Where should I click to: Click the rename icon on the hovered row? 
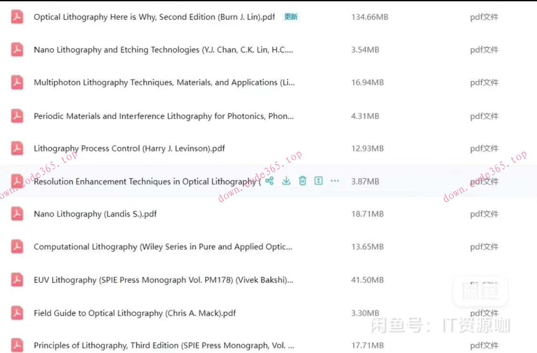tap(318, 181)
